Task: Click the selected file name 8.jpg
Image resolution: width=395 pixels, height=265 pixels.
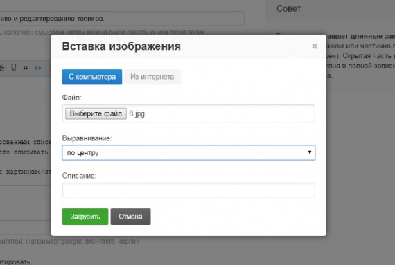Action: [x=137, y=113]
